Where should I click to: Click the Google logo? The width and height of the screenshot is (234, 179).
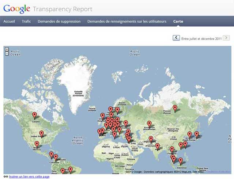17,9
